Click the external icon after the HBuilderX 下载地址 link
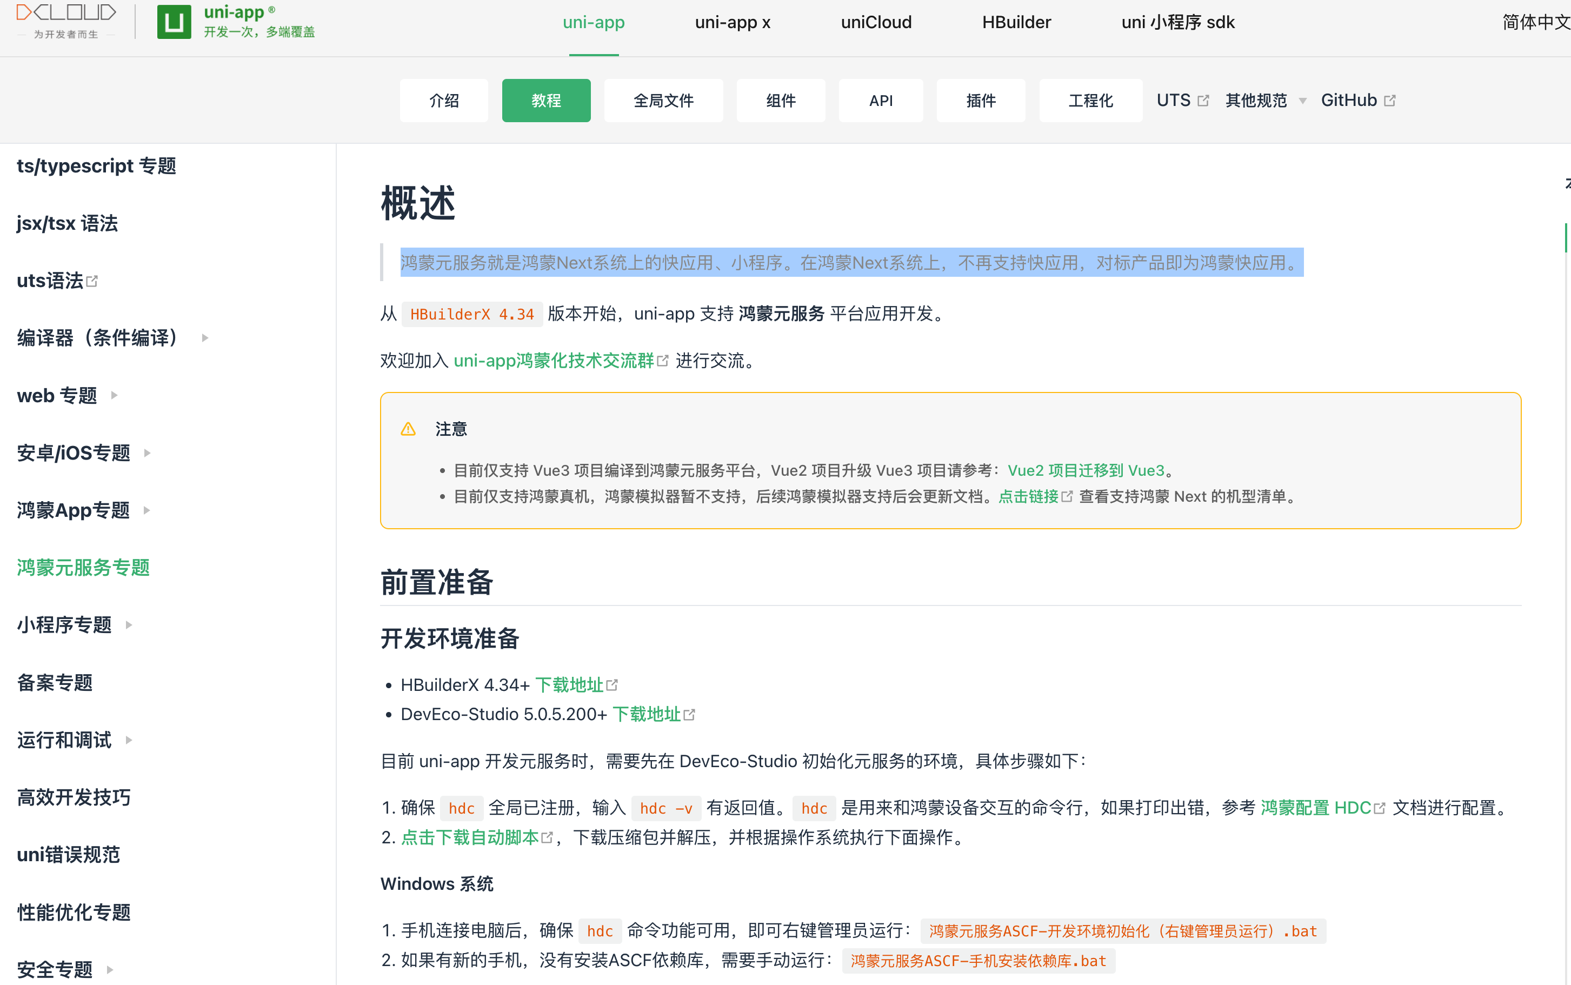 coord(611,684)
